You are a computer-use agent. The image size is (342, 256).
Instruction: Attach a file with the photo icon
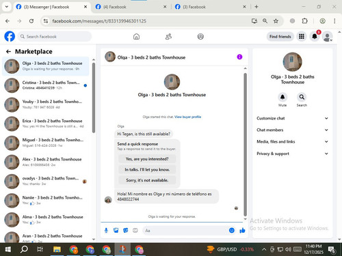[116, 231]
